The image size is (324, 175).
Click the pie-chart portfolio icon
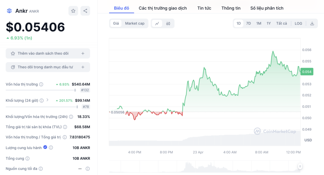tap(13, 67)
